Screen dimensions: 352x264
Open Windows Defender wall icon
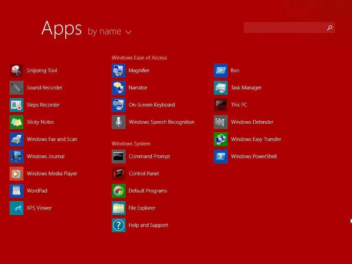pyautogui.click(x=221, y=122)
